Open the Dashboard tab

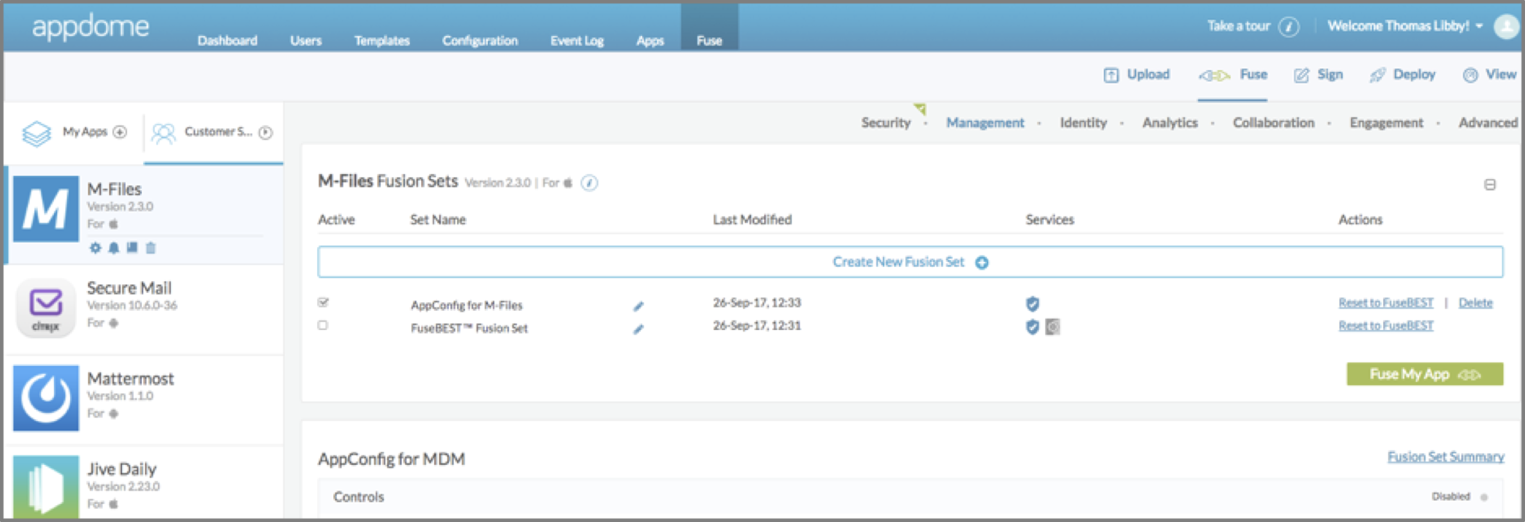227,40
